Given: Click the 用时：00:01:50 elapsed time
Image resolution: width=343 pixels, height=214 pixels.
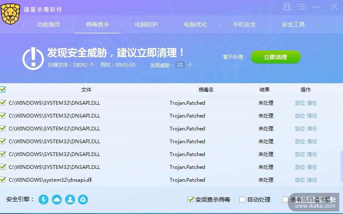Looking at the screenshot, I should coord(118,65).
